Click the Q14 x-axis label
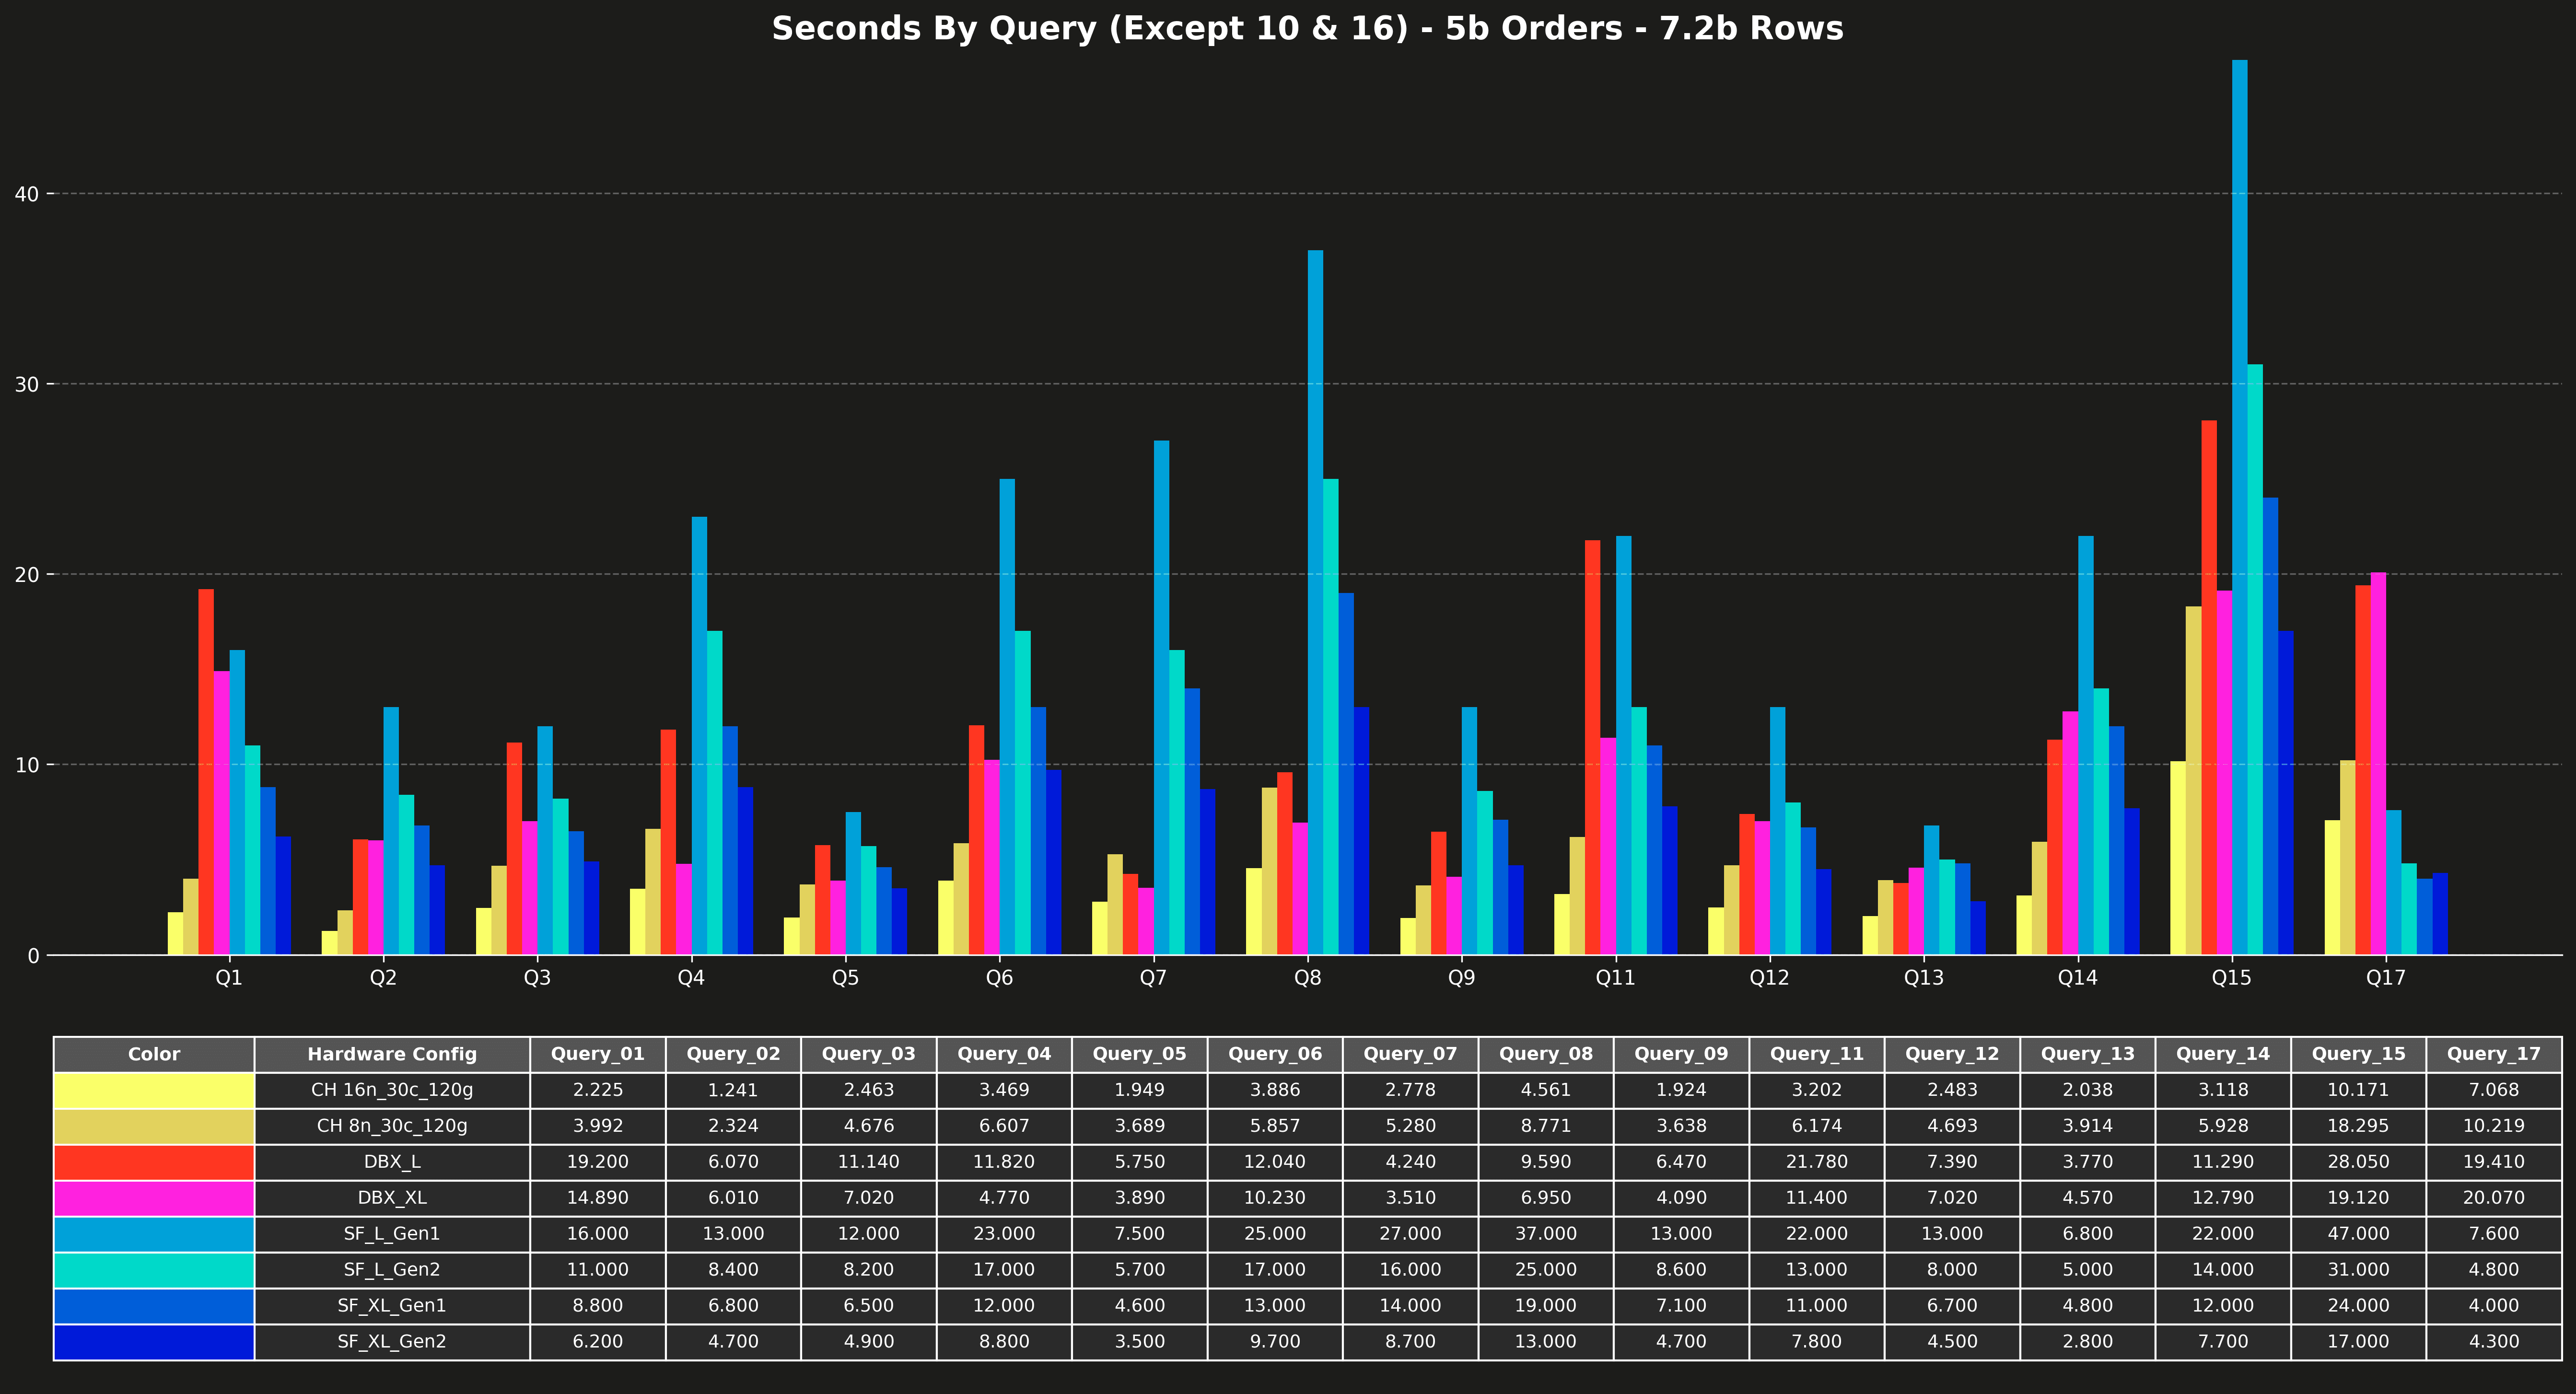The image size is (2576, 1394). (2077, 978)
